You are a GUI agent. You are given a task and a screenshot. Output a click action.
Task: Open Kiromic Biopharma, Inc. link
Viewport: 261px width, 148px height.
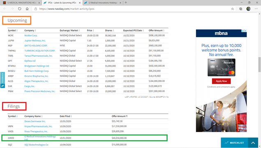click(36, 76)
